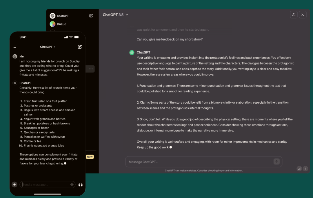Click the mobile home indicator bar
This screenshot has height=198, width=313.
[x=47, y=194]
